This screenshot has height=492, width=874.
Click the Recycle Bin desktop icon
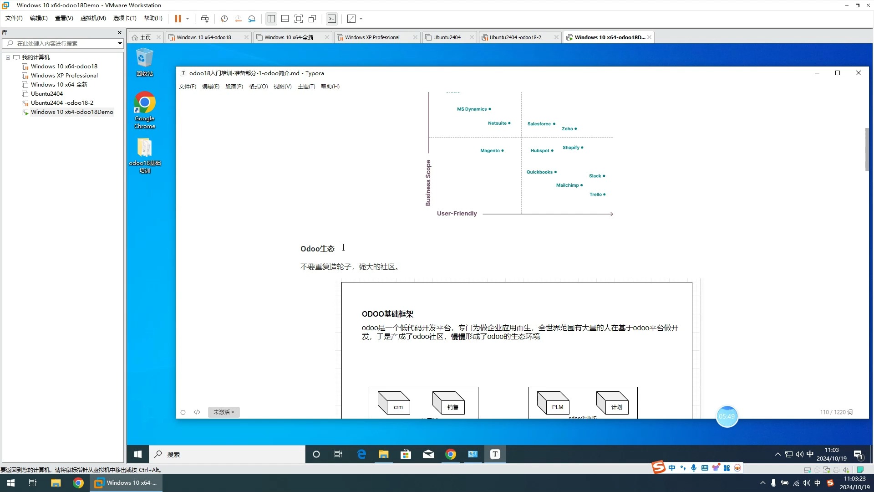pyautogui.click(x=145, y=62)
